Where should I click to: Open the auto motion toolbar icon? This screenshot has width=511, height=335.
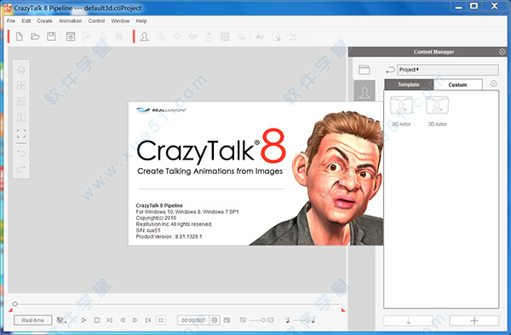pyautogui.click(x=260, y=37)
